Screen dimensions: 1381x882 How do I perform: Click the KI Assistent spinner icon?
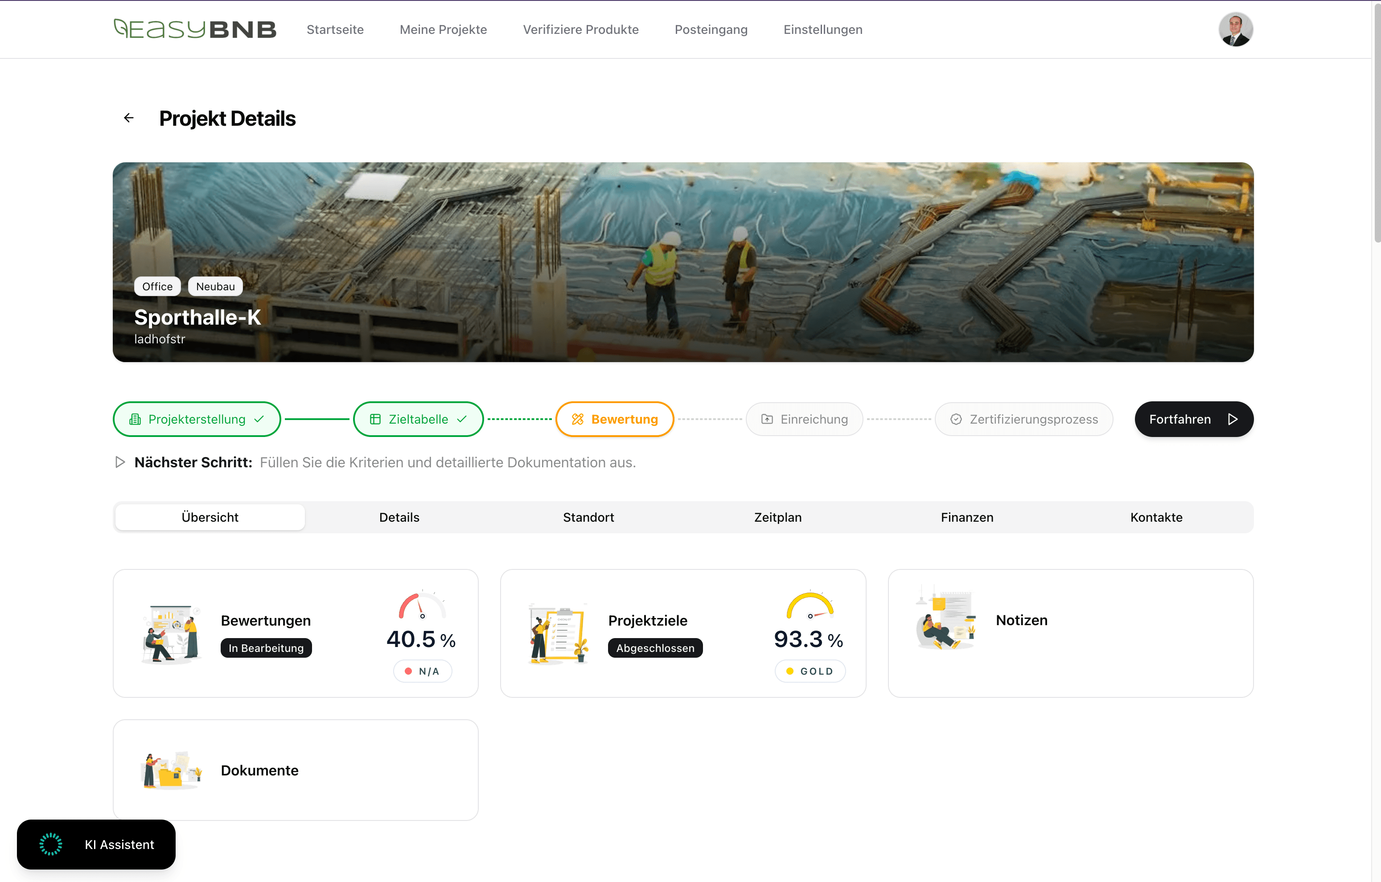coord(50,845)
